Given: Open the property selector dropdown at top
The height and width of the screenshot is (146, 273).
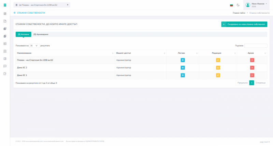Looking at the screenshot, I should tap(42, 5).
